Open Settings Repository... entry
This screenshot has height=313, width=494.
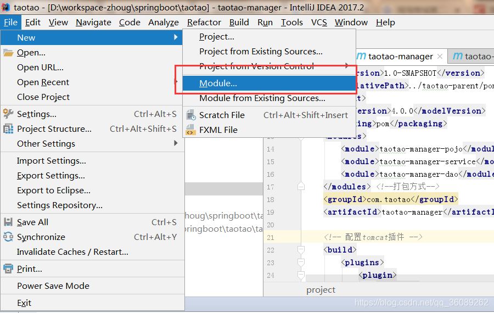click(x=92, y=205)
